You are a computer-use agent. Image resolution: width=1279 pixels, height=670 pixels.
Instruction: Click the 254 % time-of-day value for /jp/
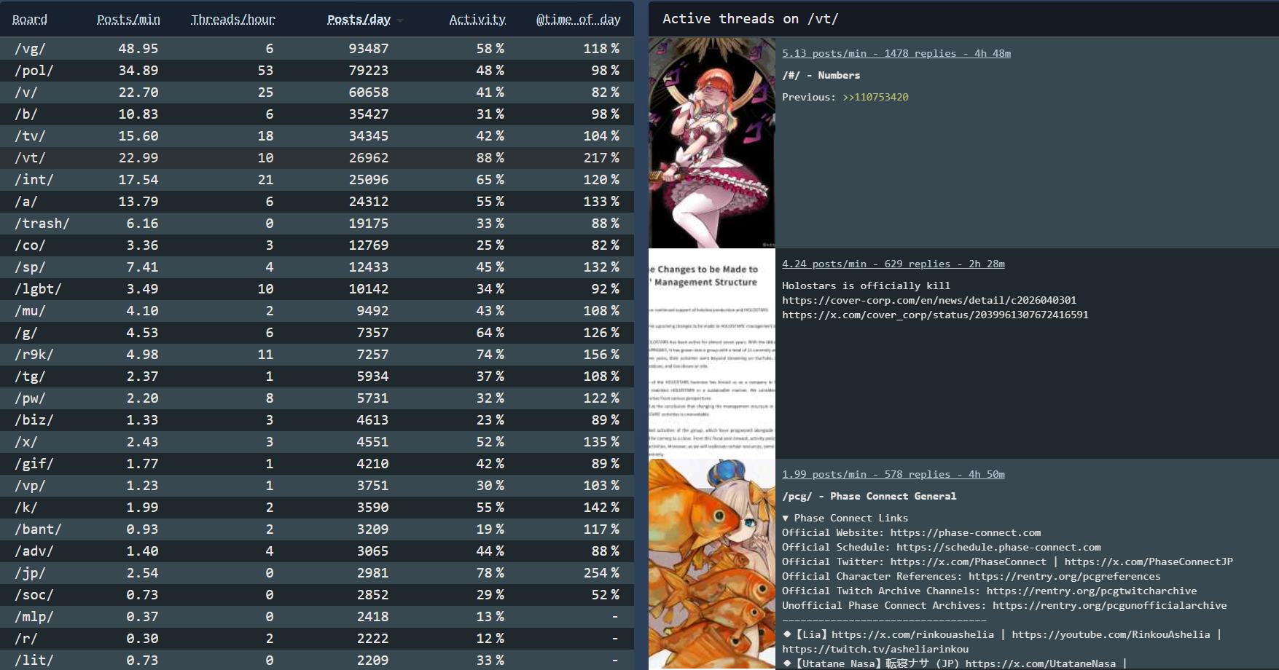(x=601, y=573)
